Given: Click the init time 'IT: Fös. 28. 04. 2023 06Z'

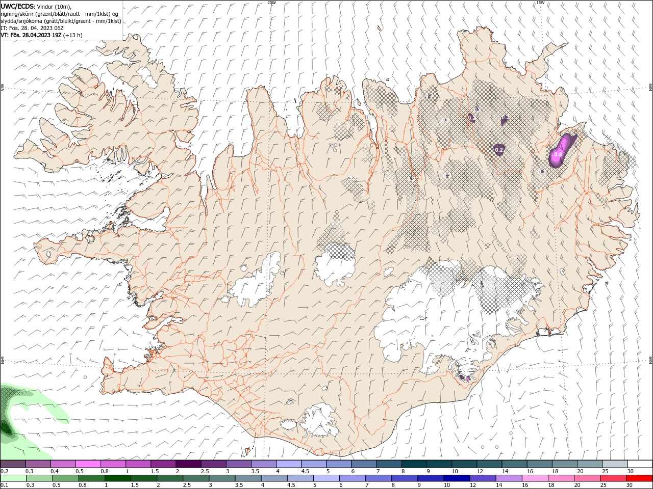Looking at the screenshot, I should pyautogui.click(x=32, y=28).
